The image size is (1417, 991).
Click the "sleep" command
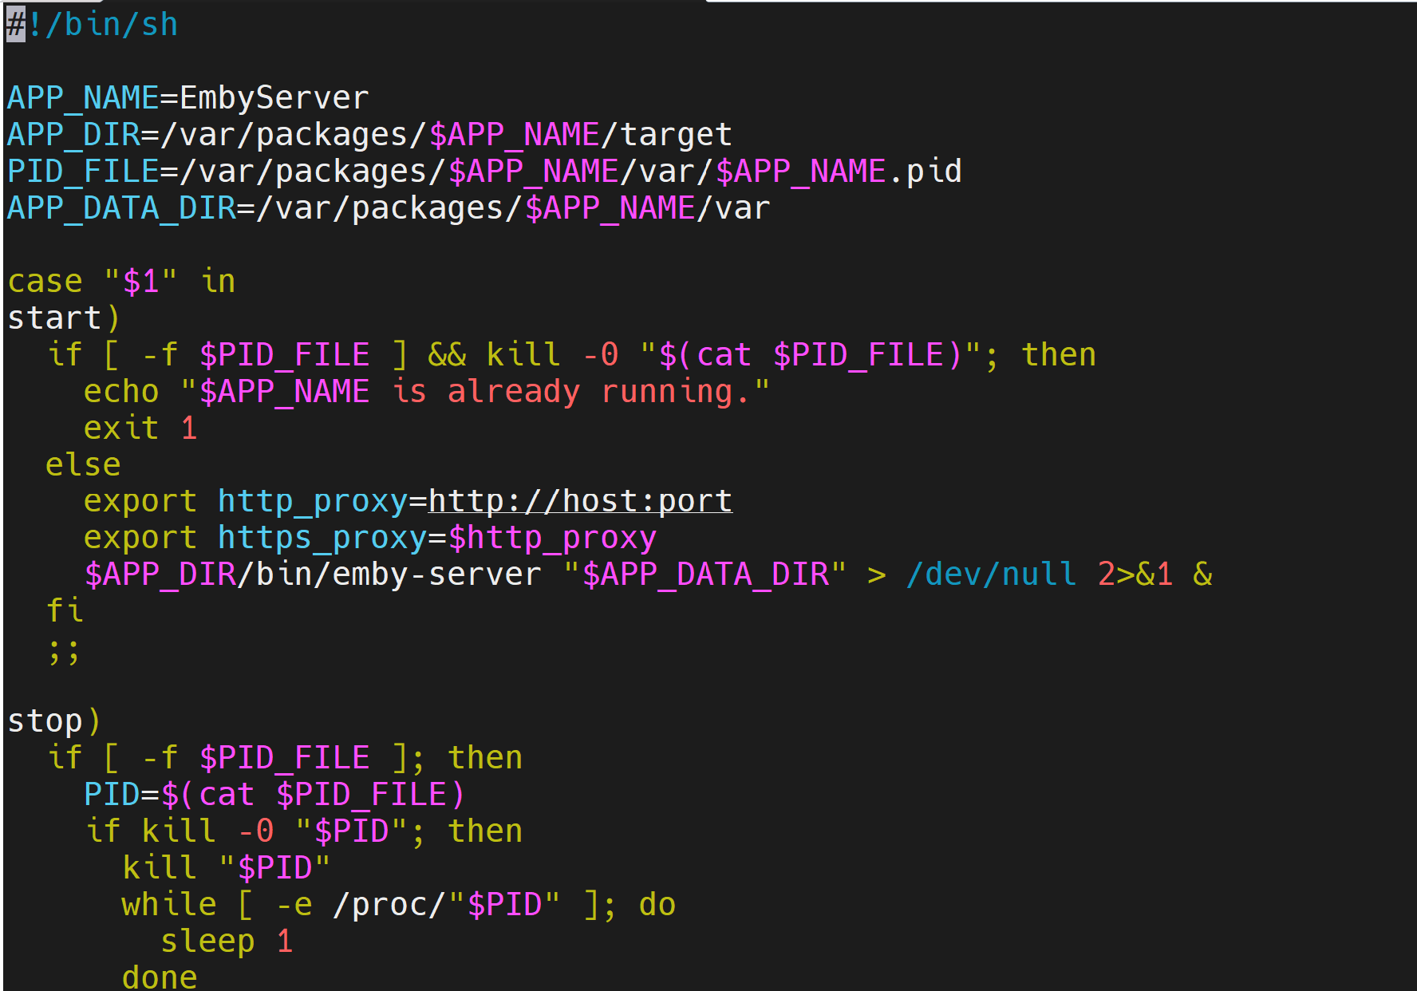(207, 942)
